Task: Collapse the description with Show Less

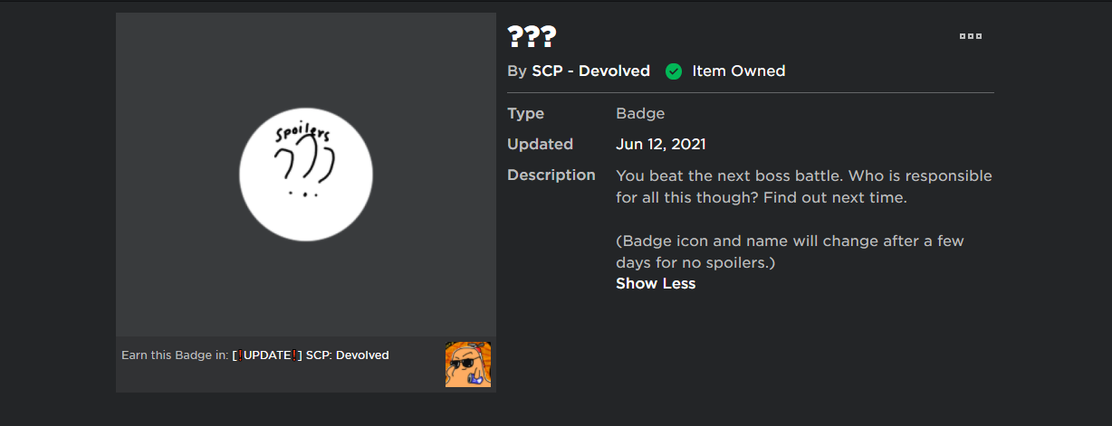Action: pyautogui.click(x=656, y=284)
